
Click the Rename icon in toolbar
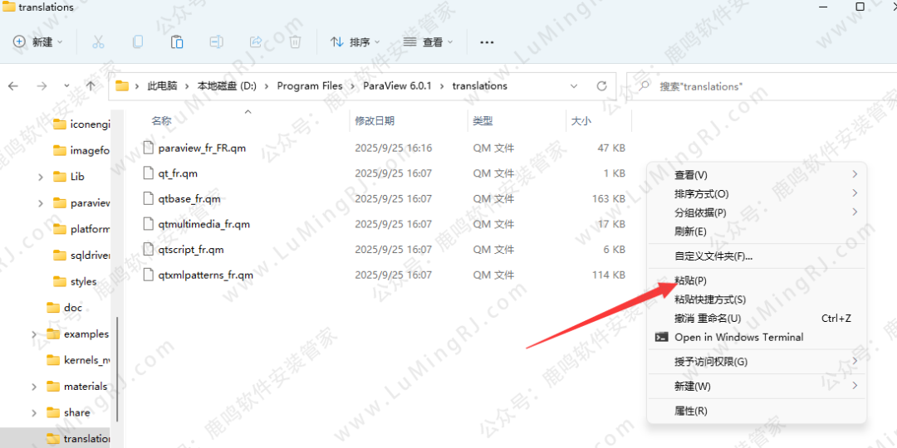[216, 41]
